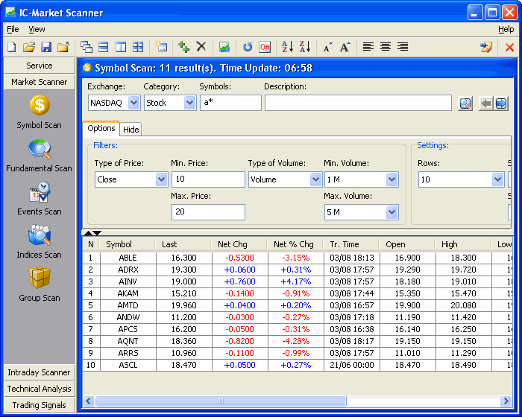Tile windows horizontally icon

[x=104, y=47]
